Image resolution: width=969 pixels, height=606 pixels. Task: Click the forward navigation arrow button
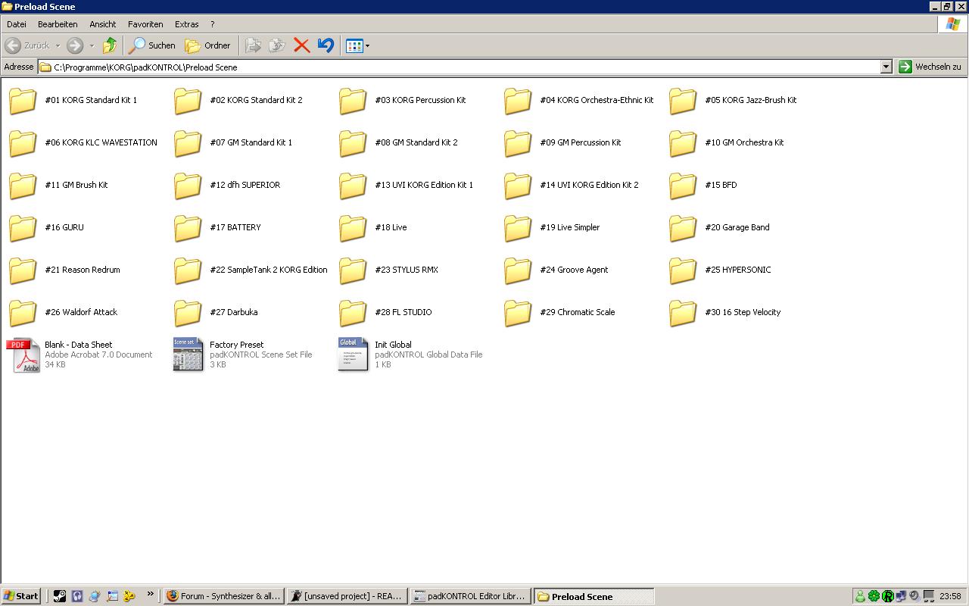pos(75,45)
